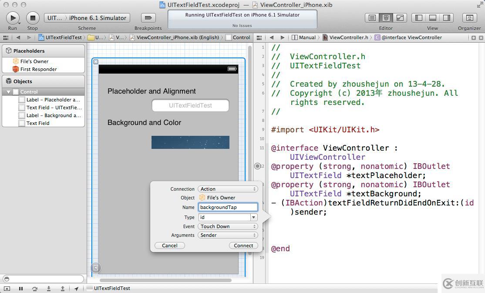Image resolution: width=485 pixels, height=293 pixels.
Task: Click the Run button in toolbar
Action: (13, 18)
